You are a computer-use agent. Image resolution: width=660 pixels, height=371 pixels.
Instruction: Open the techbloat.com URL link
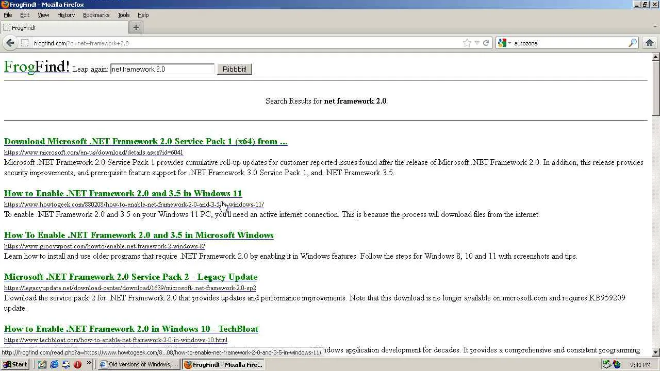pos(115,340)
